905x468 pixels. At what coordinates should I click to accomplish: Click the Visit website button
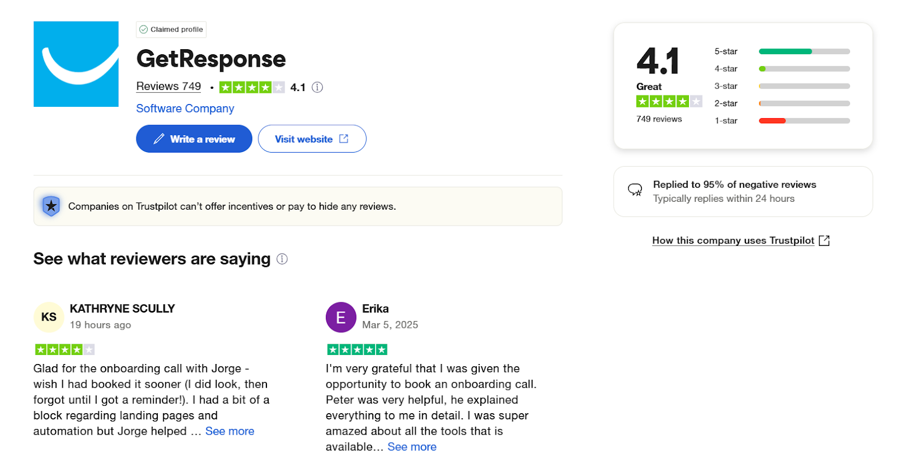point(312,139)
